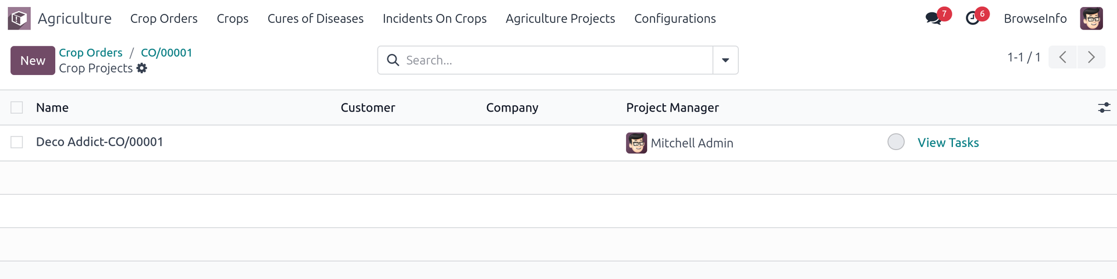The height and width of the screenshot is (279, 1117).
Task: Focus the Search input field
Action: (553, 60)
